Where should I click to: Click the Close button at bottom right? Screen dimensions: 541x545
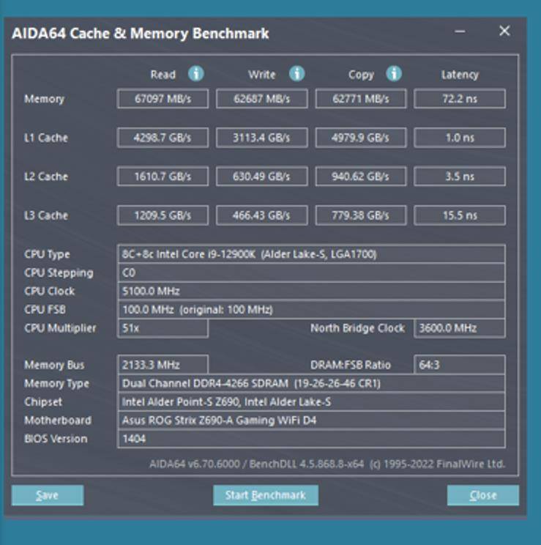click(483, 495)
